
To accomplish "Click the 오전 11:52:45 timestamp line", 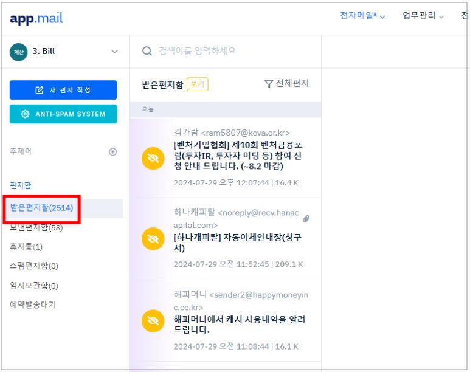I will 238,264.
